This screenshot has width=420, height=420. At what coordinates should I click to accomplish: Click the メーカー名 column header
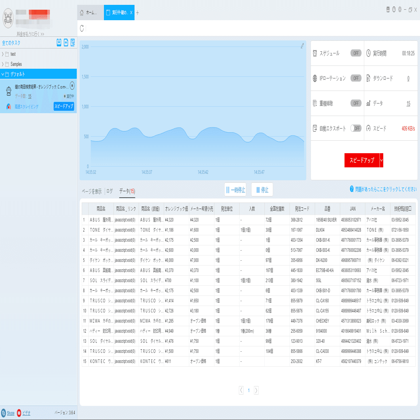(378, 209)
